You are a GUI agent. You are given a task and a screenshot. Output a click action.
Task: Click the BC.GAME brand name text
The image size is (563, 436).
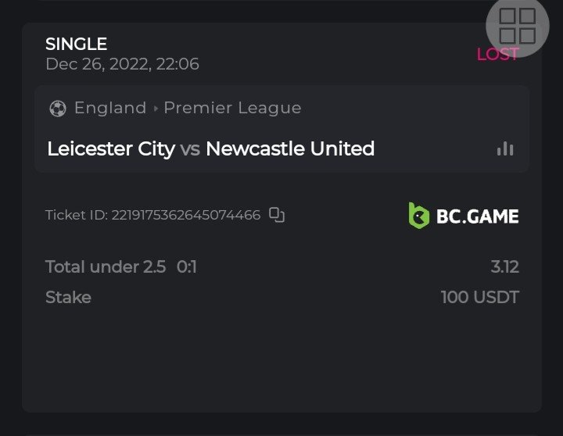(477, 216)
